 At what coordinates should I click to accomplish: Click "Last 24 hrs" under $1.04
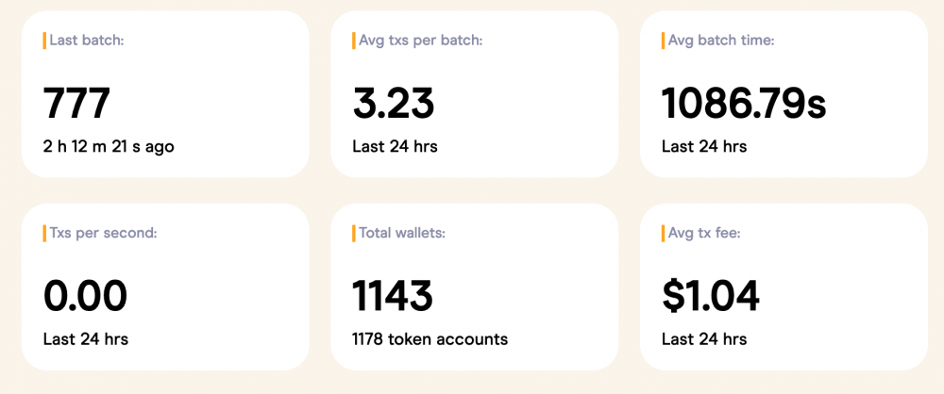click(x=704, y=338)
